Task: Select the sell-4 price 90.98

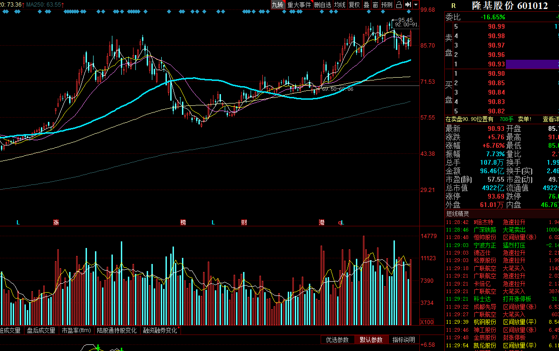Action: coord(496,36)
